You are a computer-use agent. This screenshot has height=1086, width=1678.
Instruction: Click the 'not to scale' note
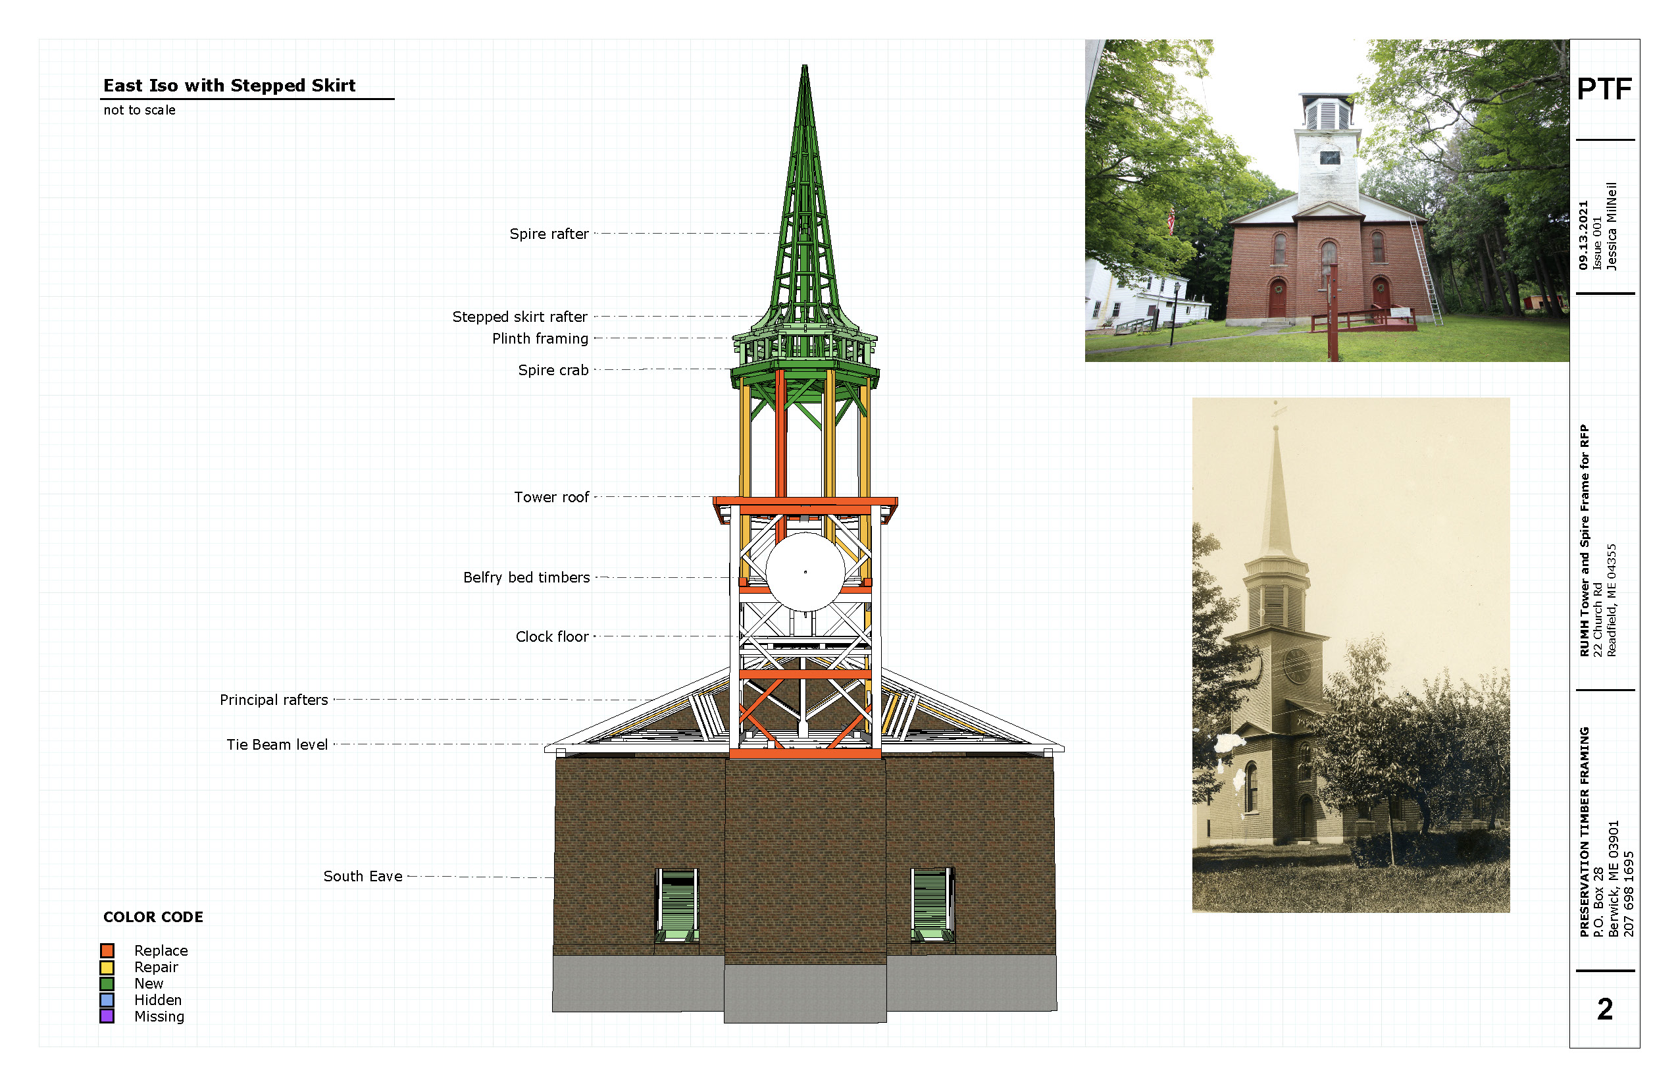[x=140, y=110]
